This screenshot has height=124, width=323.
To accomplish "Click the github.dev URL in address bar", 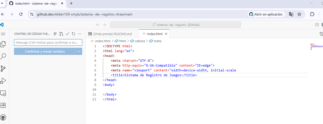I will click(x=85, y=14).
